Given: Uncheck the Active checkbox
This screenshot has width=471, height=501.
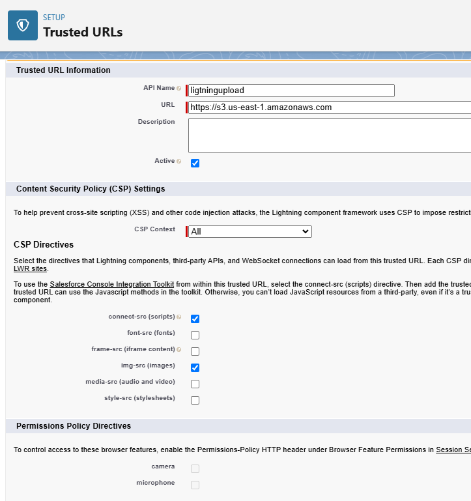Looking at the screenshot, I should coord(195,163).
